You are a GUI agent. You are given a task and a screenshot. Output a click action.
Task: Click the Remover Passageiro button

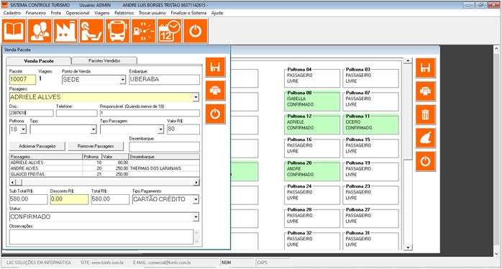point(96,146)
